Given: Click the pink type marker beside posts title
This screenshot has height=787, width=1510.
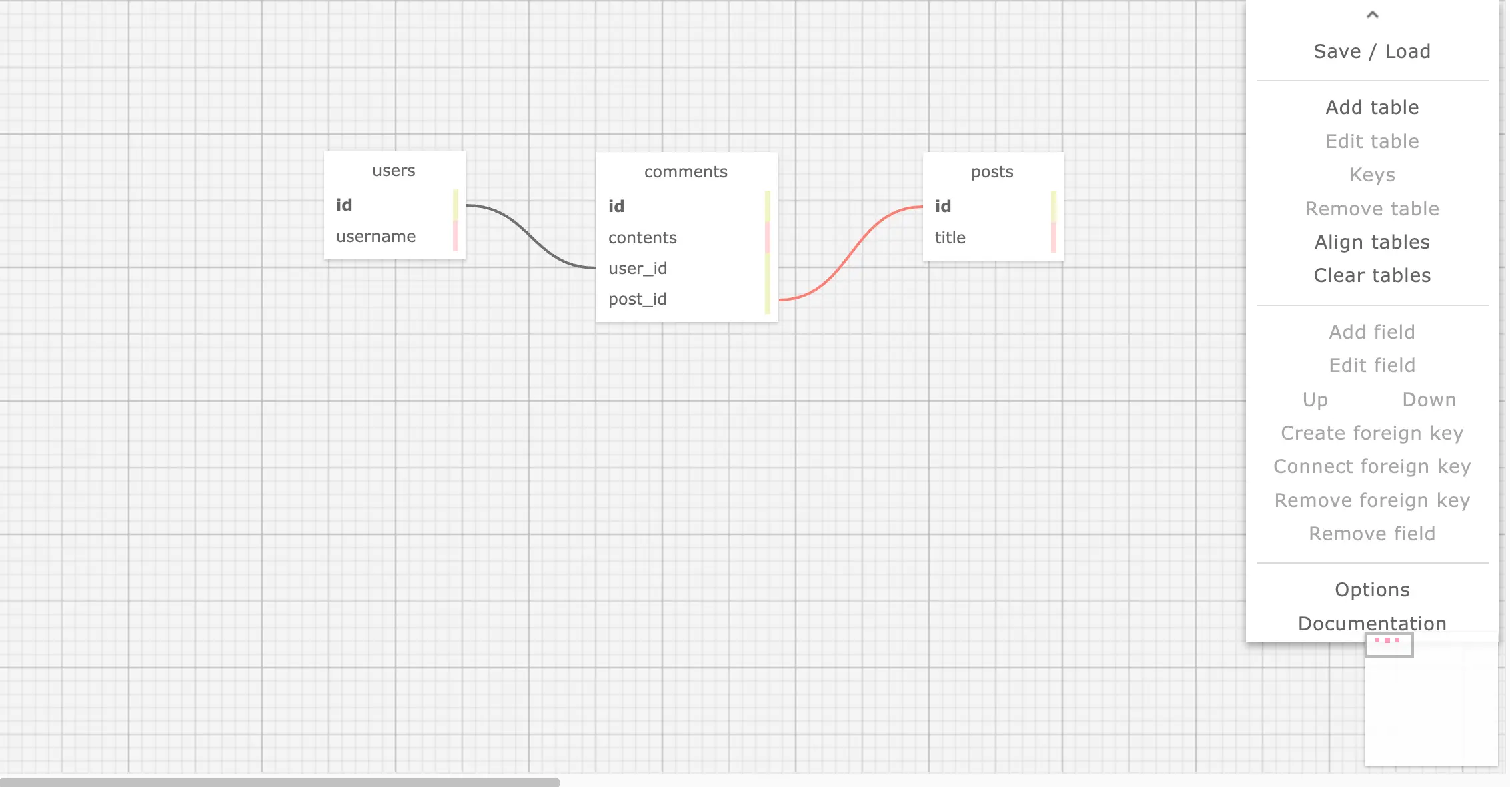Looking at the screenshot, I should pyautogui.click(x=1054, y=238).
